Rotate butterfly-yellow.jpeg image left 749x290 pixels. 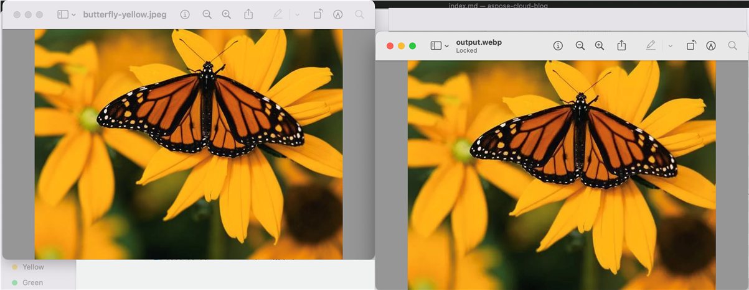click(318, 14)
